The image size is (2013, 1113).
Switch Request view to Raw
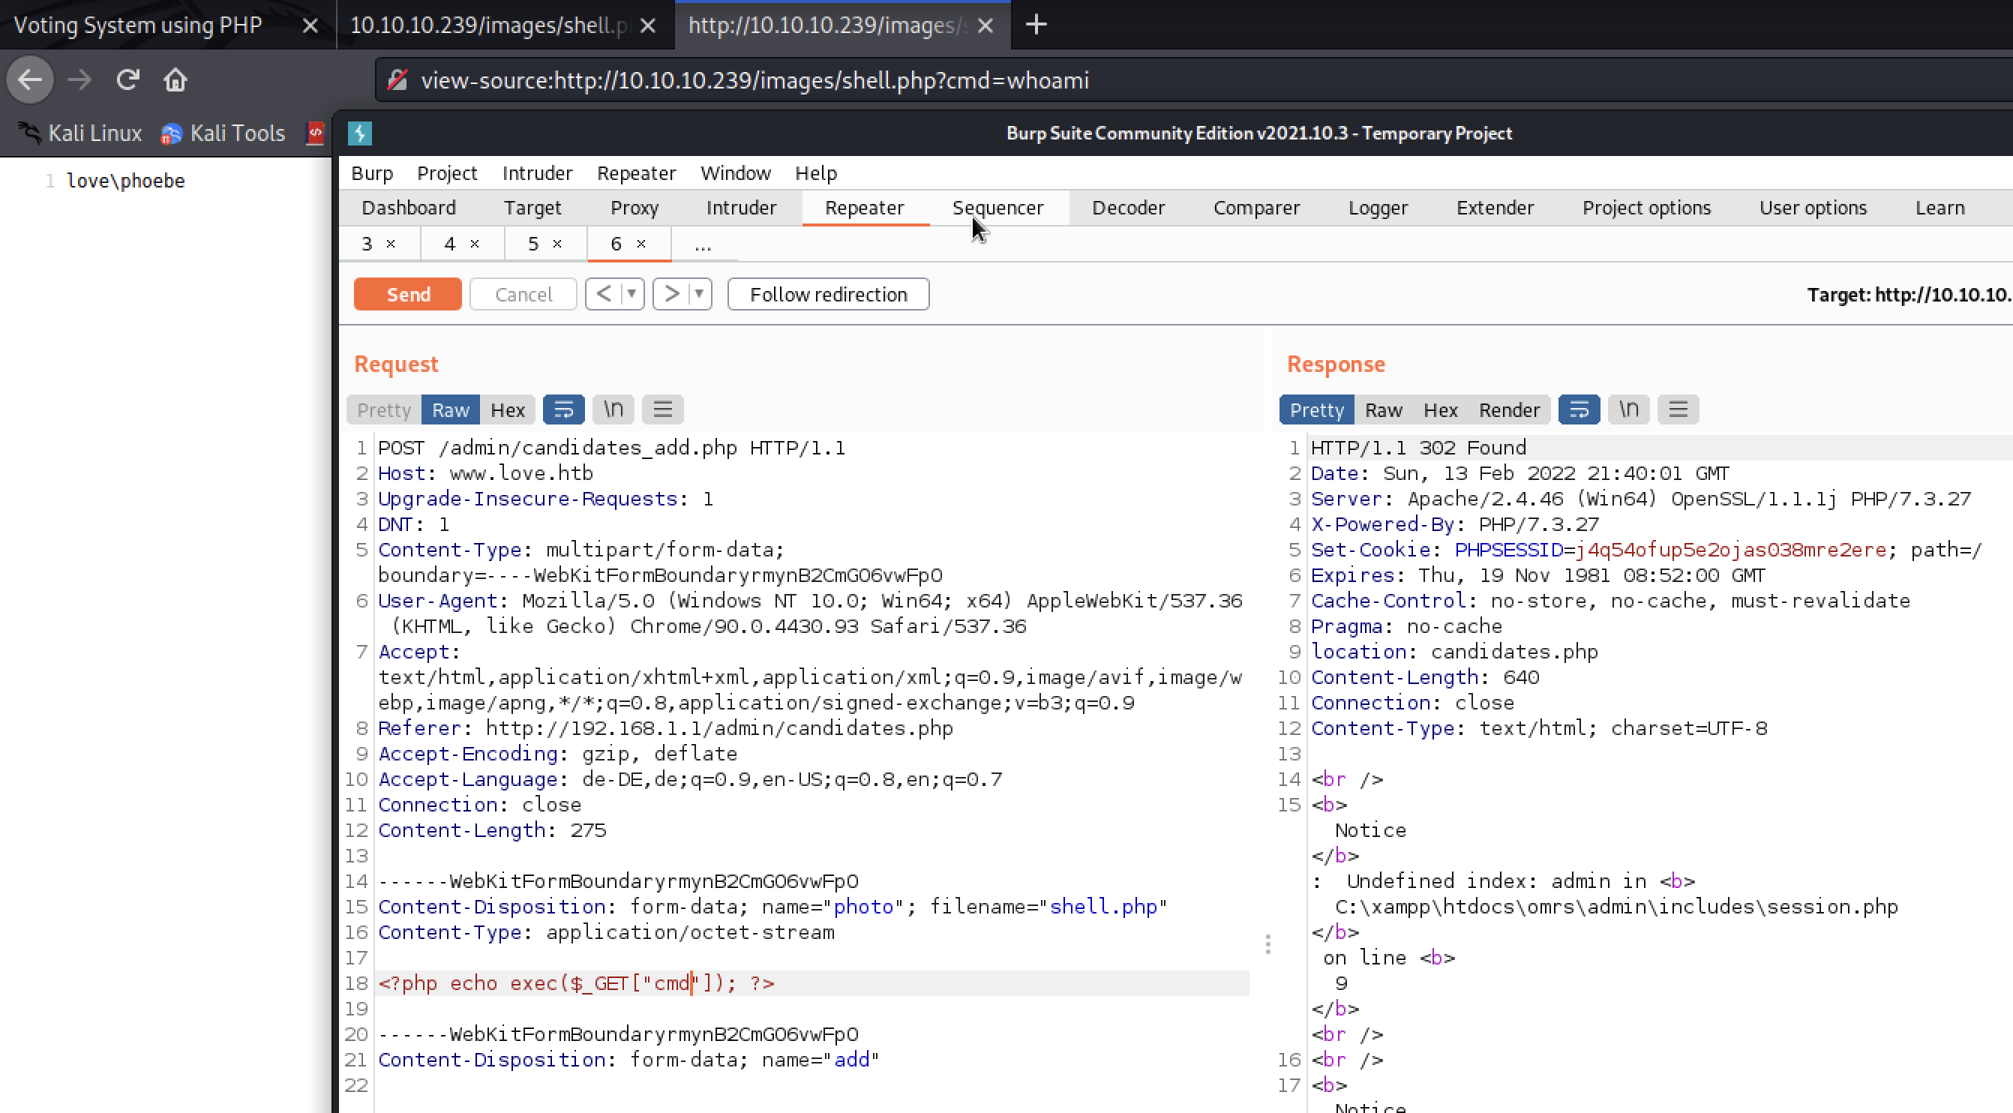point(451,410)
